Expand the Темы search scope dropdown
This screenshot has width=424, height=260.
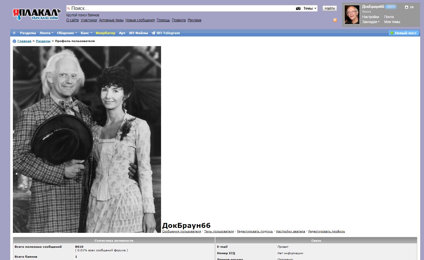[x=310, y=8]
